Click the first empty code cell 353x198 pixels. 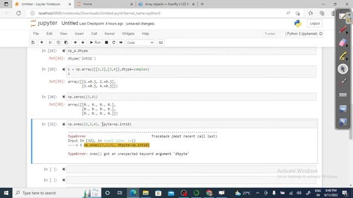(x=191, y=169)
